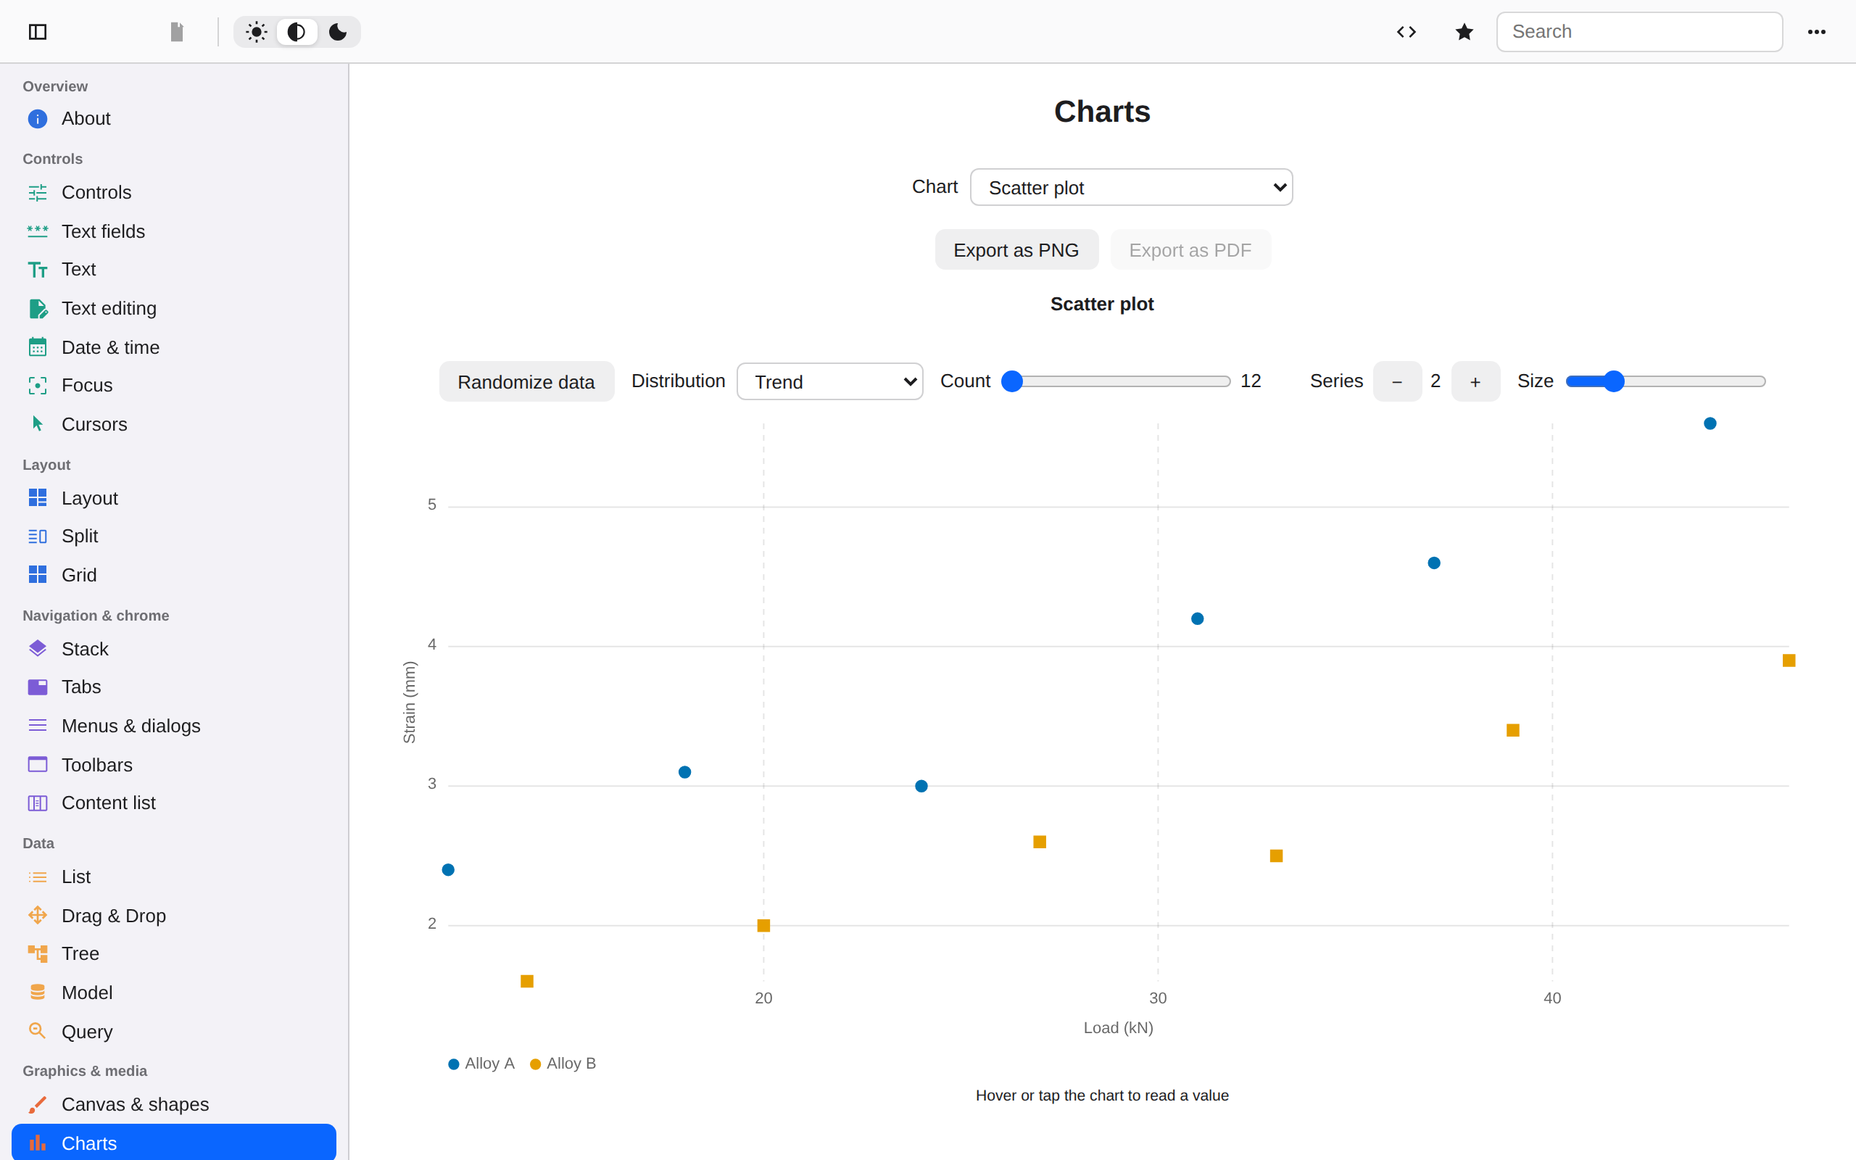Click the Cursors pointer icon
The width and height of the screenshot is (1856, 1160).
[x=38, y=423]
